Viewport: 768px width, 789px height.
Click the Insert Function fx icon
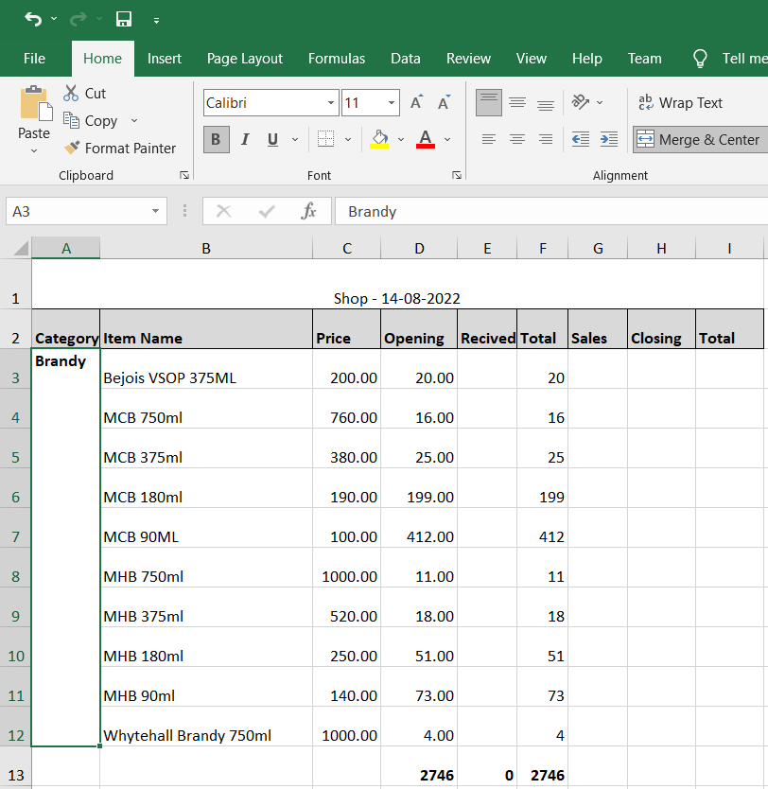click(308, 211)
